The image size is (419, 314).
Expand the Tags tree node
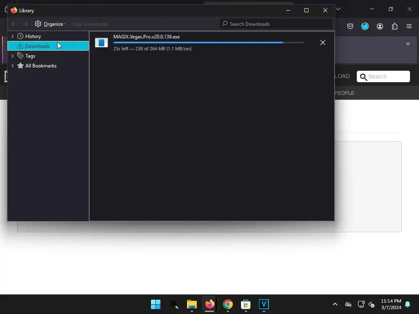coord(13,56)
